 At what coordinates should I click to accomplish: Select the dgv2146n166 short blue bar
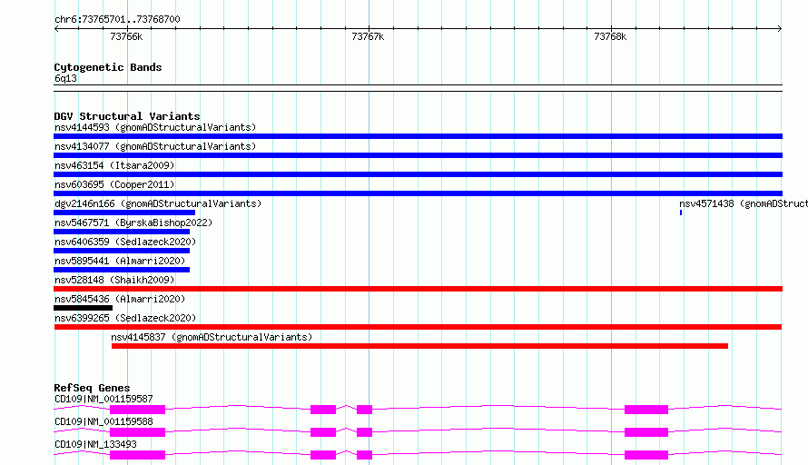coord(124,213)
